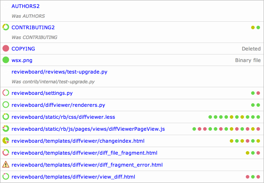264x183 pixels.
Task: Select green chunk dot in settings.py row
Action: coord(253,93)
